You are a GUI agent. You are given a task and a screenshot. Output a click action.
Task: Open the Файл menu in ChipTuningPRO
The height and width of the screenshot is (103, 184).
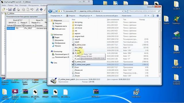click(4, 5)
